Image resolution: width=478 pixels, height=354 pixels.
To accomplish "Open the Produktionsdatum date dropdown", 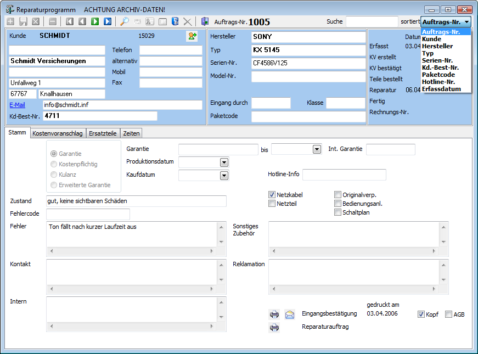I will 224,162.
